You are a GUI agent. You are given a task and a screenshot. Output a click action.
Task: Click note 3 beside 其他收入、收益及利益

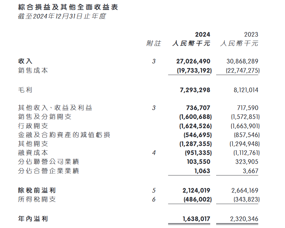[x=154, y=108]
